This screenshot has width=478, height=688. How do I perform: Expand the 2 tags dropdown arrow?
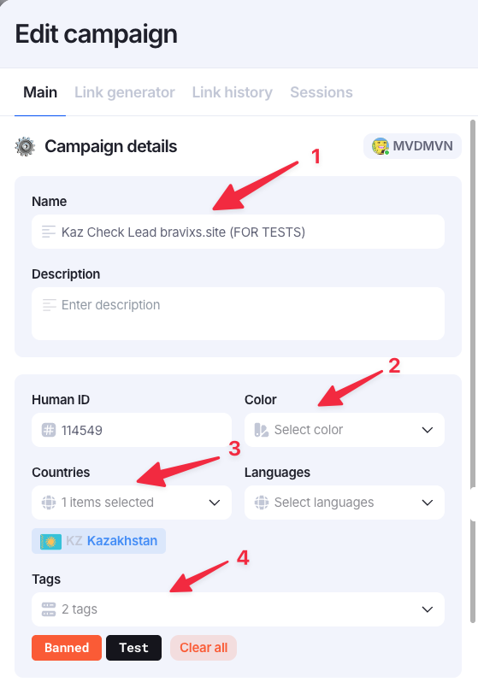pos(428,609)
